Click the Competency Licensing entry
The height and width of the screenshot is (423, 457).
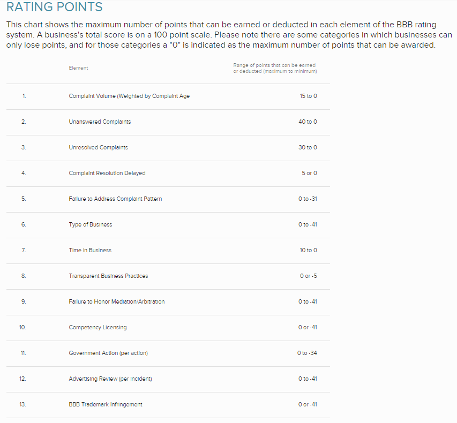tap(98, 328)
